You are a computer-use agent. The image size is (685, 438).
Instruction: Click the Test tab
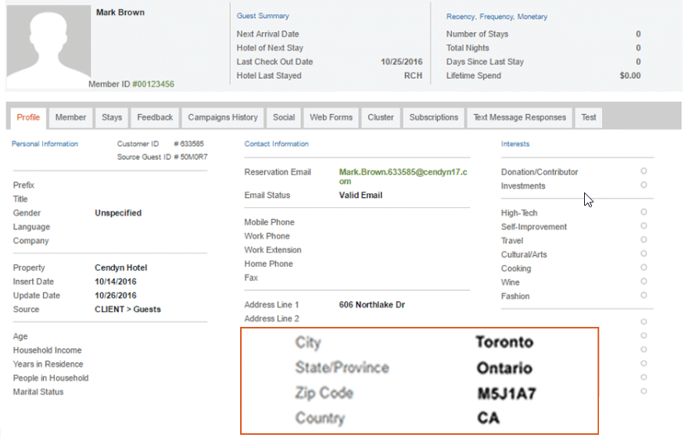pyautogui.click(x=589, y=117)
